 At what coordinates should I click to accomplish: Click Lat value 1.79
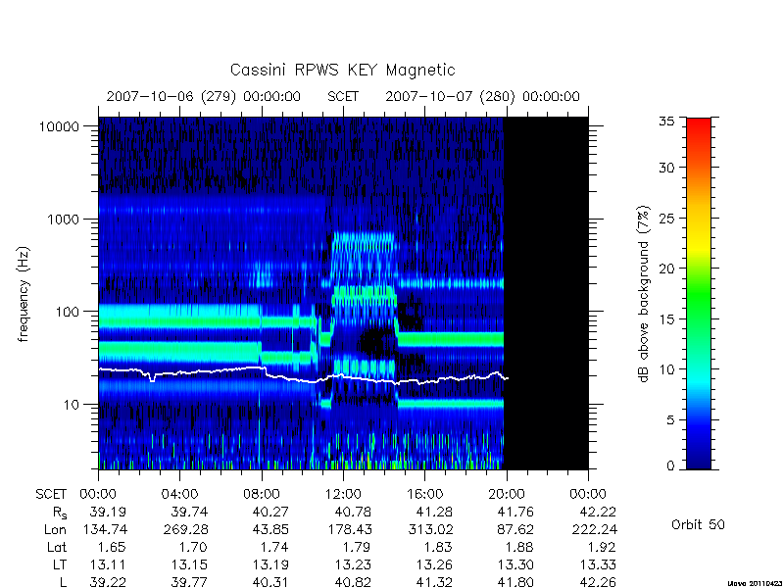[x=357, y=547]
